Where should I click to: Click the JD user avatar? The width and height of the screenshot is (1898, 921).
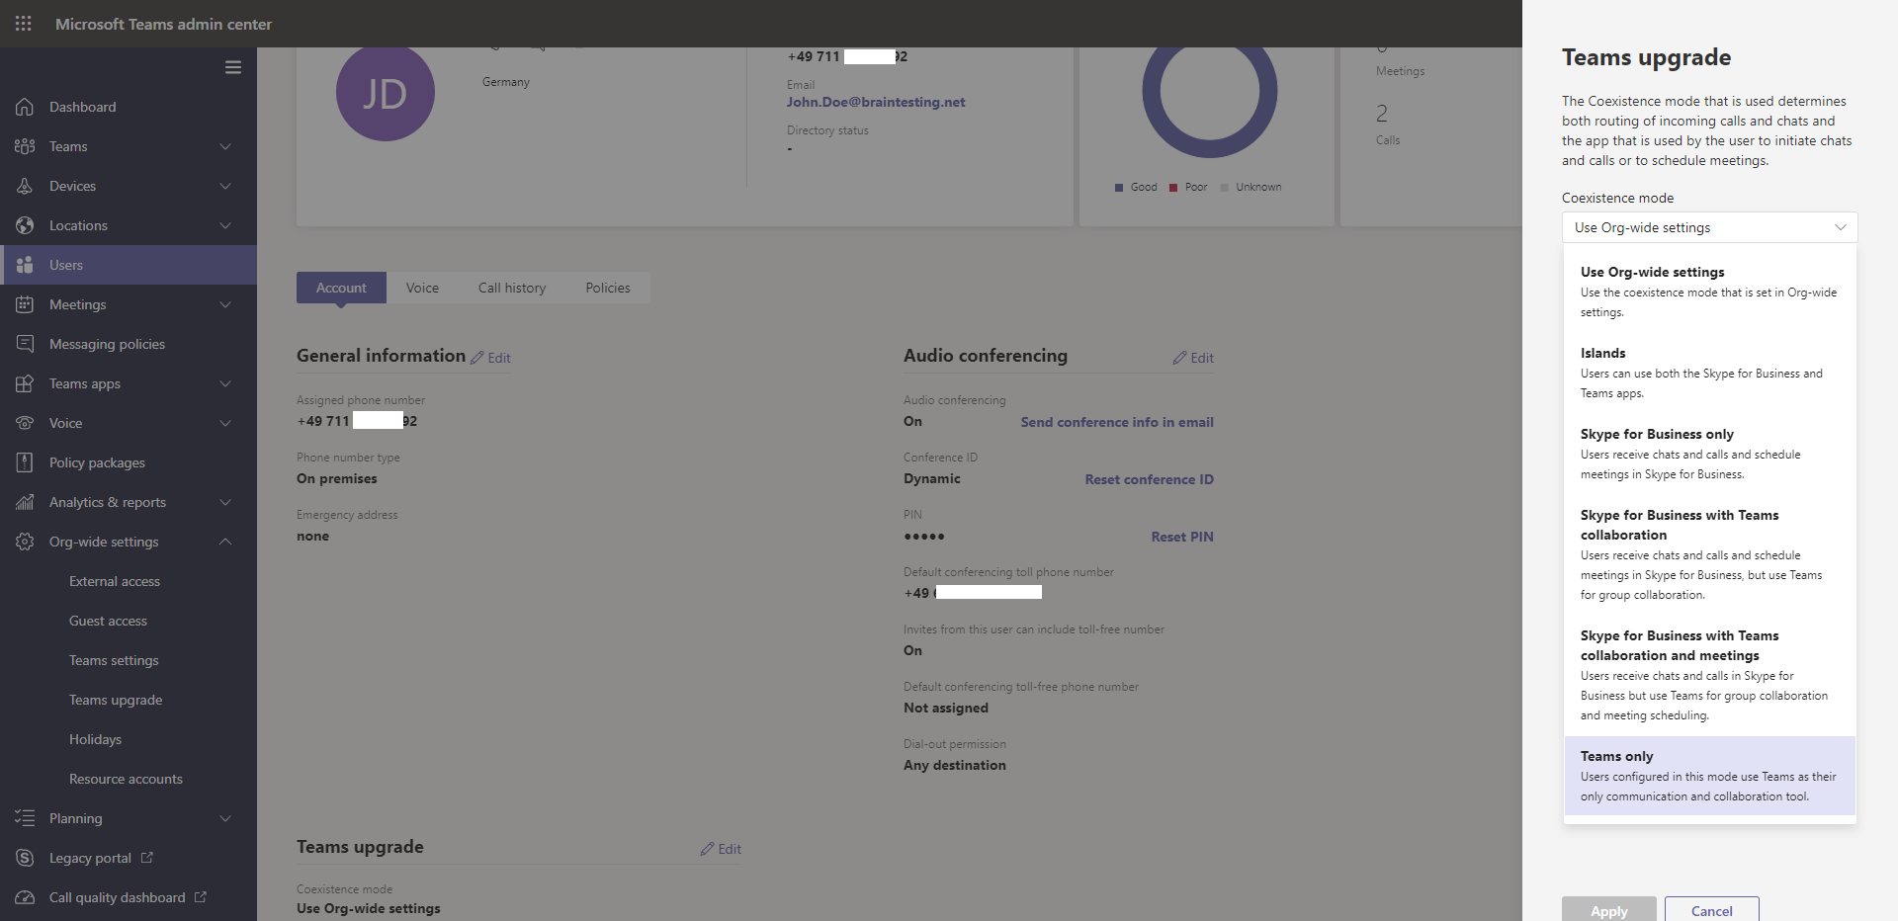[x=386, y=94]
